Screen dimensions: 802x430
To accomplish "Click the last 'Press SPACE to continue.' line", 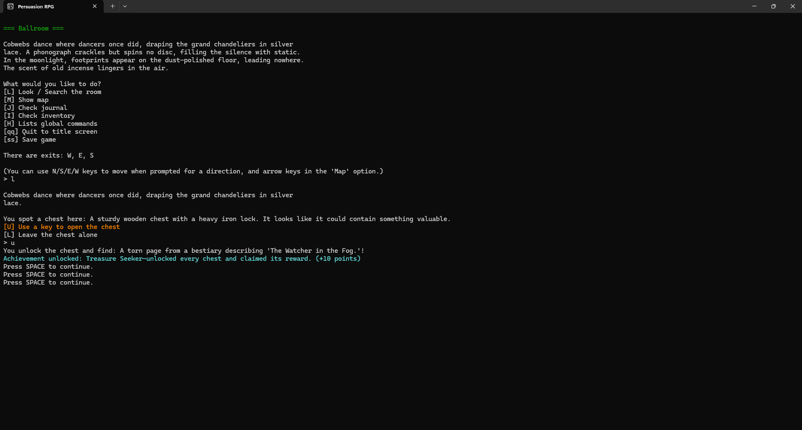I will pyautogui.click(x=48, y=282).
